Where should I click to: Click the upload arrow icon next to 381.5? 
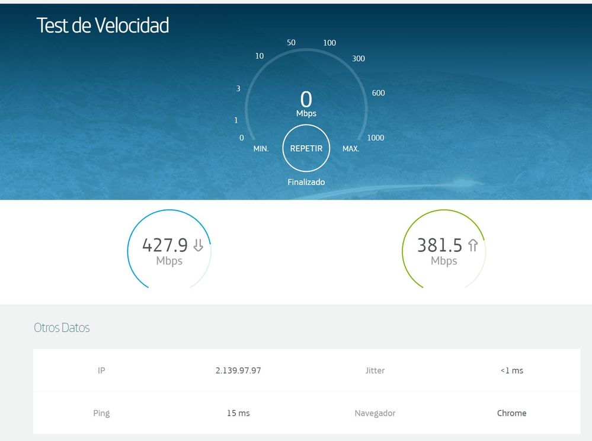tap(473, 245)
